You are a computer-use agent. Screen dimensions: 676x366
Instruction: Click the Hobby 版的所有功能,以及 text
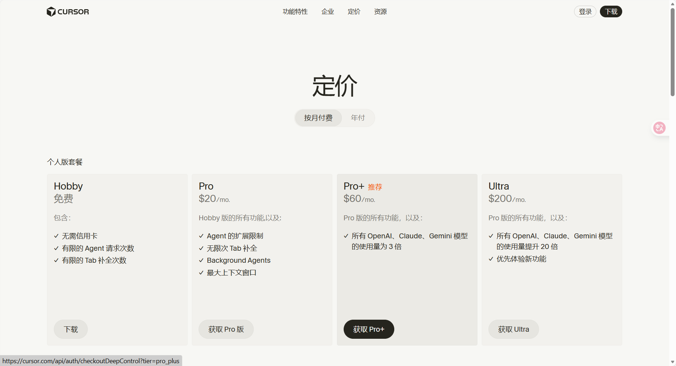click(240, 218)
